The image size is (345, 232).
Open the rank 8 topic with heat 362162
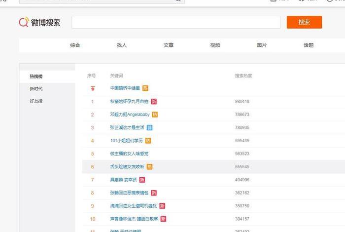(x=129, y=193)
